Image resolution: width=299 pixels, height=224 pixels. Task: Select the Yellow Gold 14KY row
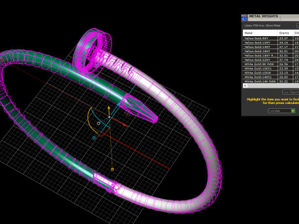[271, 47]
